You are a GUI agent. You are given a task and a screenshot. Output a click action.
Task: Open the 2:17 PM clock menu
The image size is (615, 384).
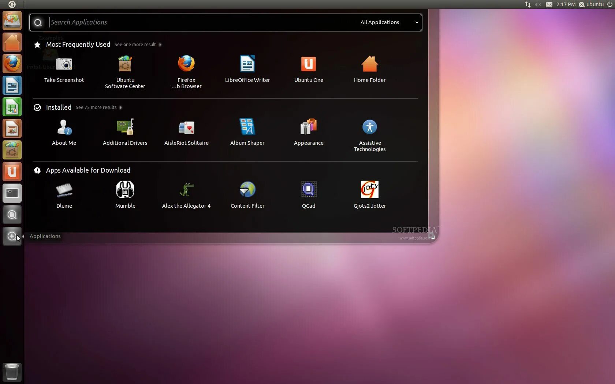pos(566,4)
